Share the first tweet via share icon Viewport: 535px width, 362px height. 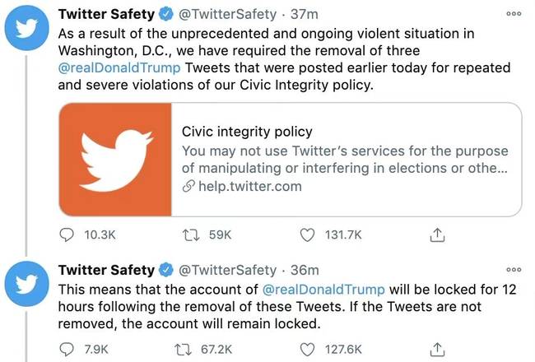(x=437, y=234)
